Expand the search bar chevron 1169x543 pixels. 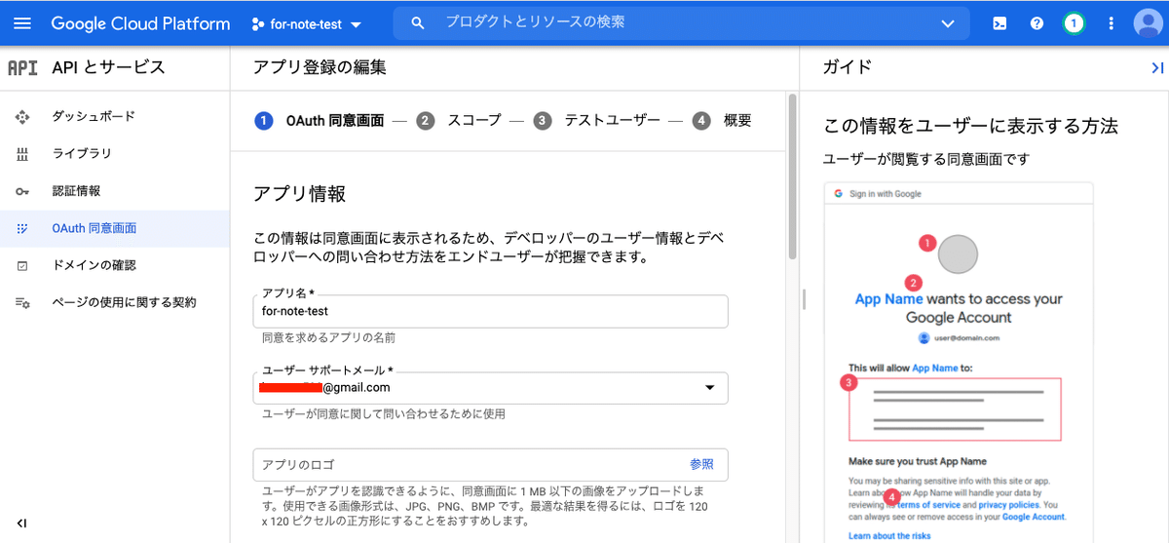click(948, 23)
